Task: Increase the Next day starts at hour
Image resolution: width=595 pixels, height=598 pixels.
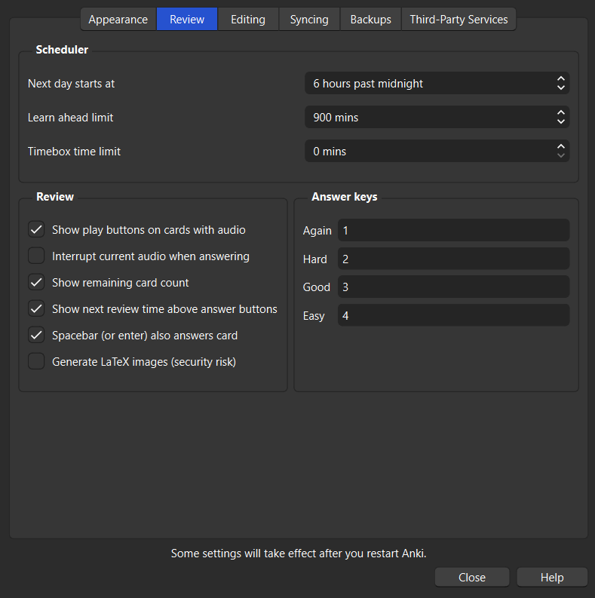Action: (560, 78)
